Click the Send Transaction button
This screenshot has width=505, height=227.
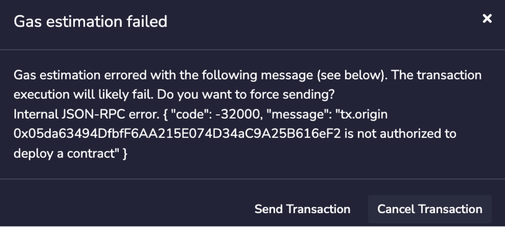click(302, 209)
